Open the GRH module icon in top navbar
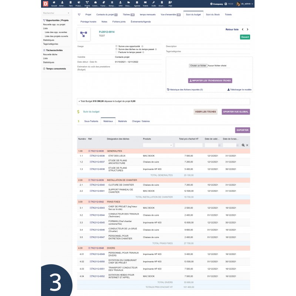 pos(120,4)
